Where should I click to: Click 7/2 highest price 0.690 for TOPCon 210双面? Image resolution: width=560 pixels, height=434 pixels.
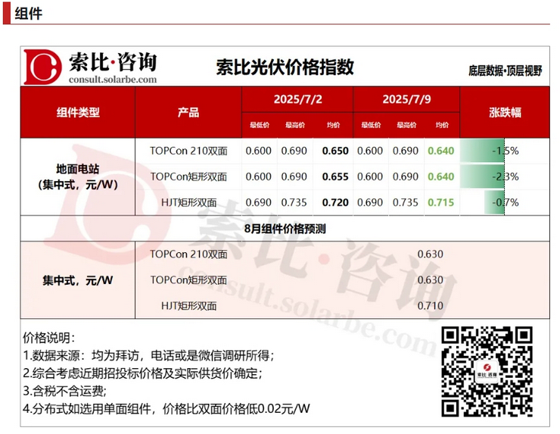(294, 151)
